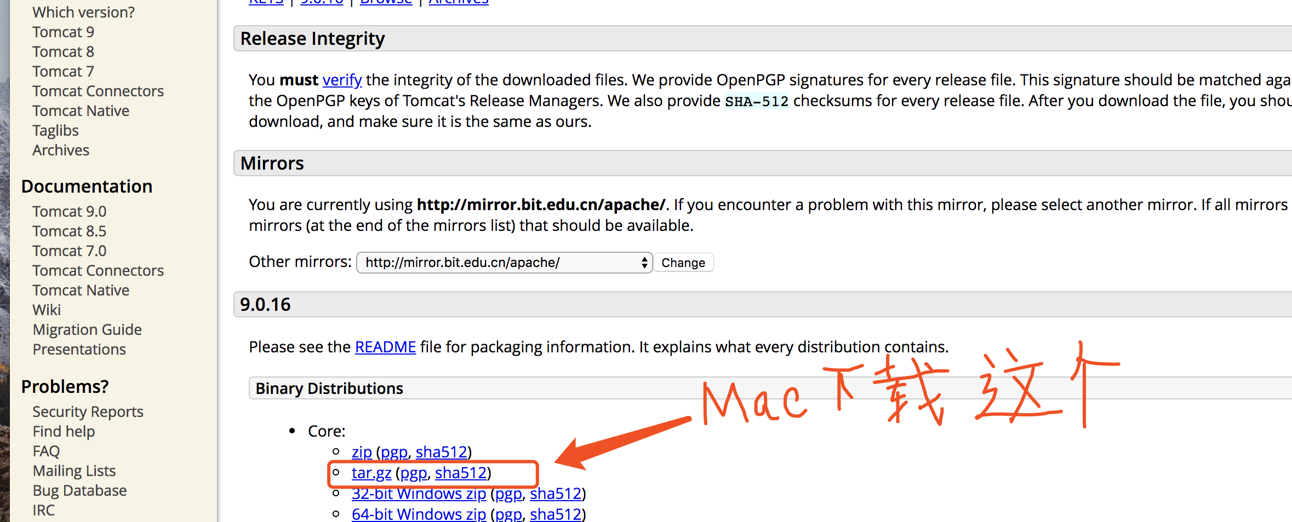Viewport: 1292px width, 522px height.
Task: Open the IRC link
Action: [x=43, y=510]
